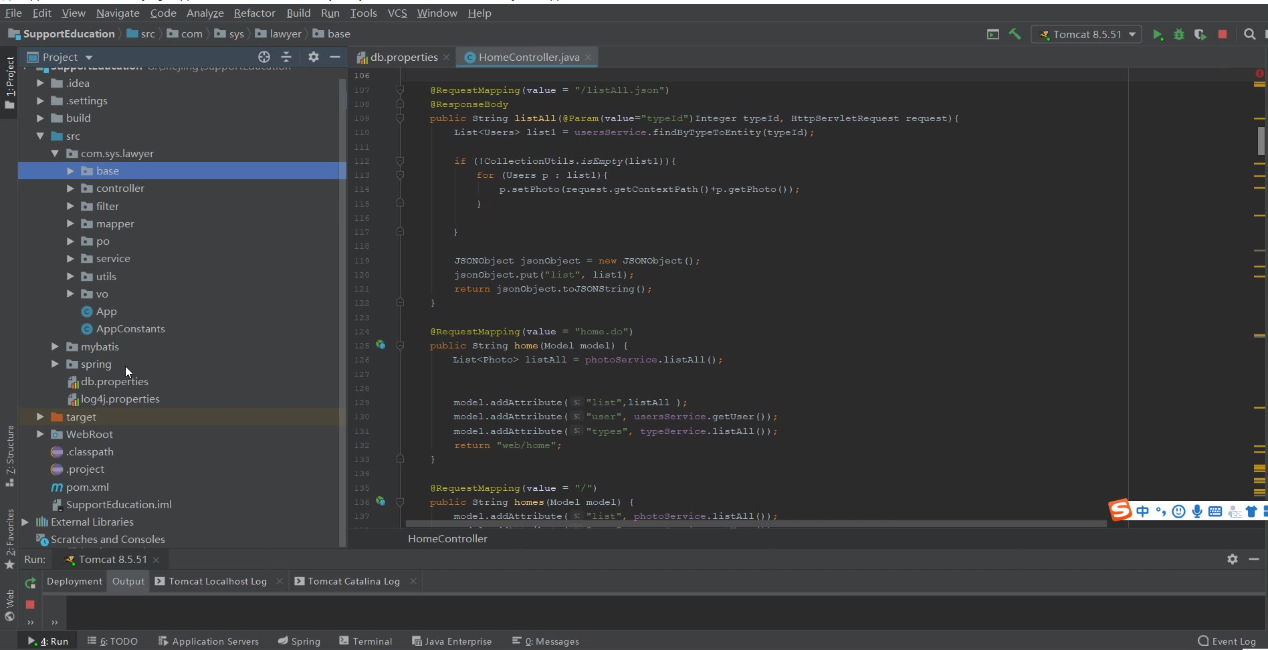Click the editor vertical scrollbar thumb
1268x650 pixels.
pos(1261,140)
